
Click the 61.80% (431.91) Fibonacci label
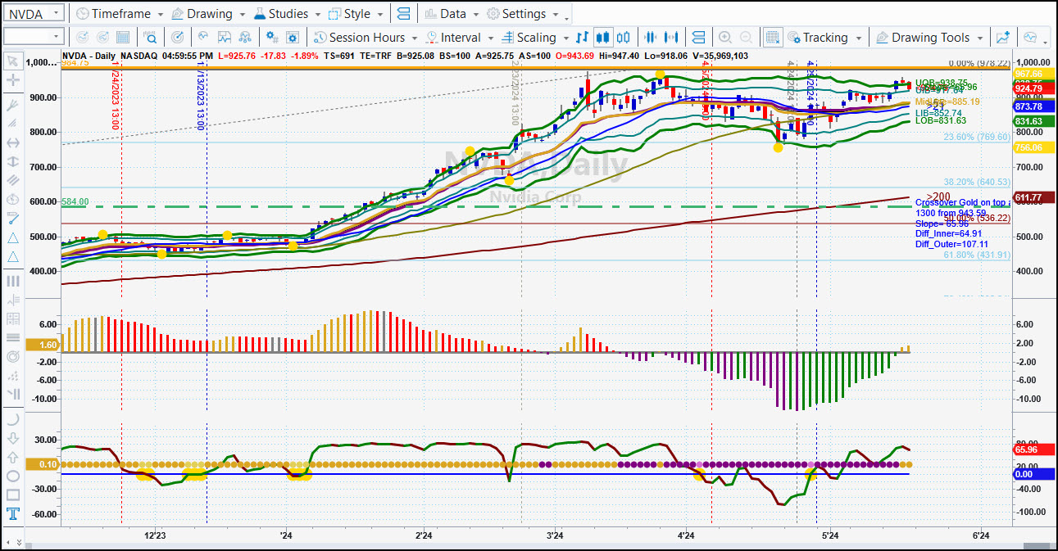[x=977, y=255]
